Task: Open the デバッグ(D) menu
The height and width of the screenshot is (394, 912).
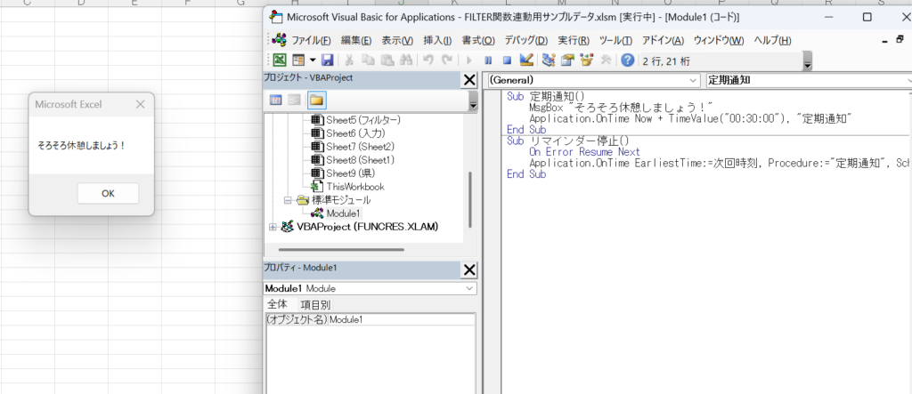Action: tap(525, 41)
